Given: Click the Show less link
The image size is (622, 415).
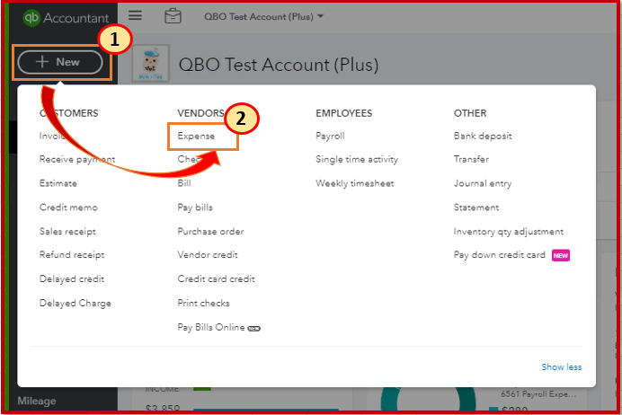Looking at the screenshot, I should (x=562, y=367).
